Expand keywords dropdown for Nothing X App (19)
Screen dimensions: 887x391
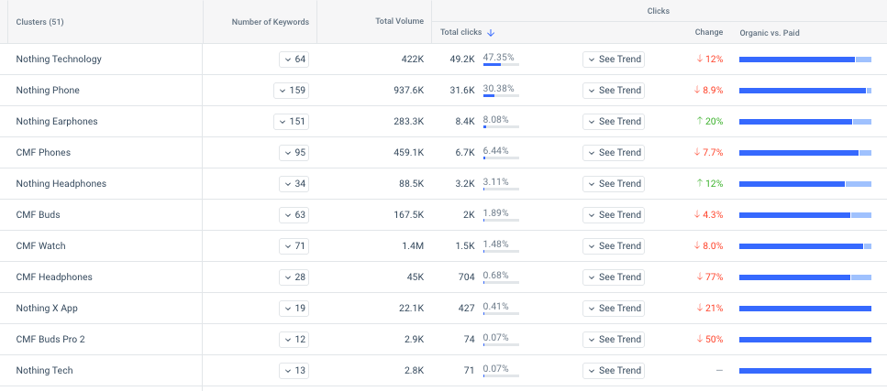294,308
